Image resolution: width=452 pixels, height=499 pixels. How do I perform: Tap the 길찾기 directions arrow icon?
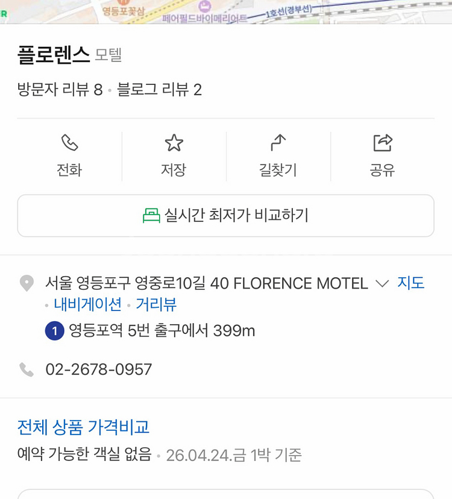click(x=278, y=143)
